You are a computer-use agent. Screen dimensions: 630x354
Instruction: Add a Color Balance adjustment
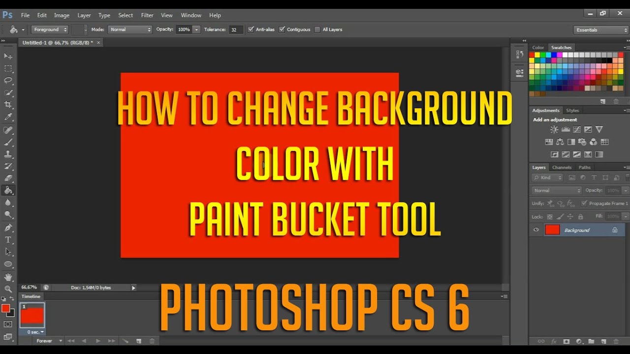pos(560,142)
